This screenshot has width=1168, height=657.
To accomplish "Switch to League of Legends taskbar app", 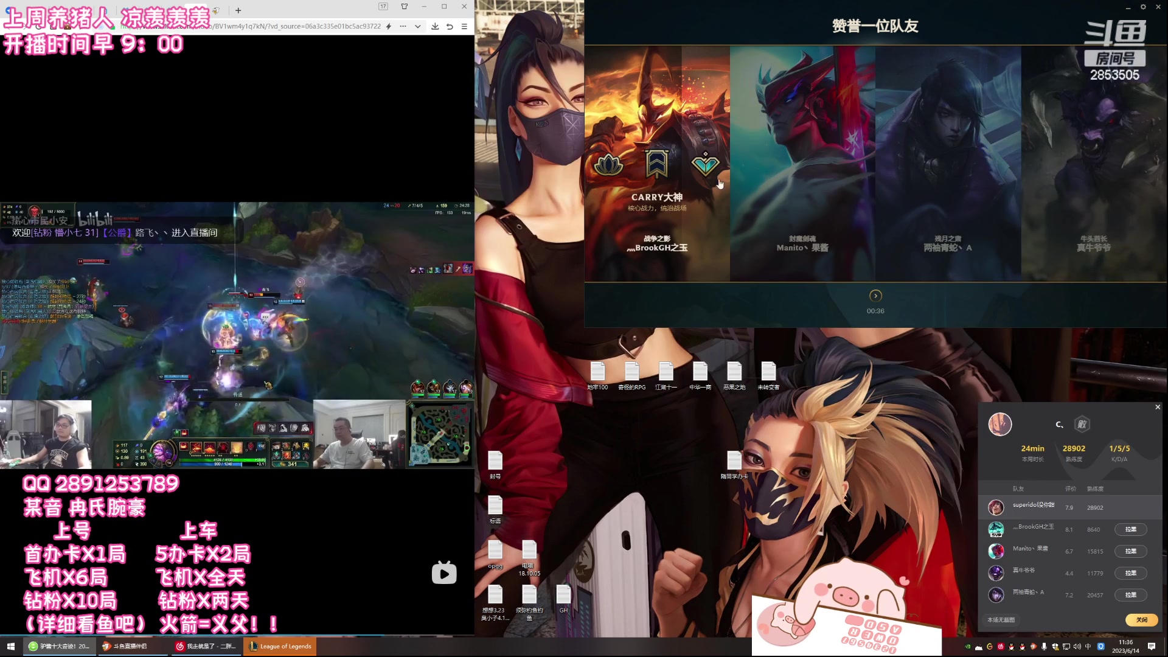I will coord(280,646).
